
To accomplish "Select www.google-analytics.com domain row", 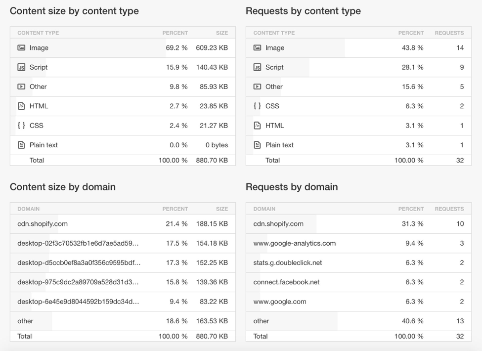I will coord(294,243).
